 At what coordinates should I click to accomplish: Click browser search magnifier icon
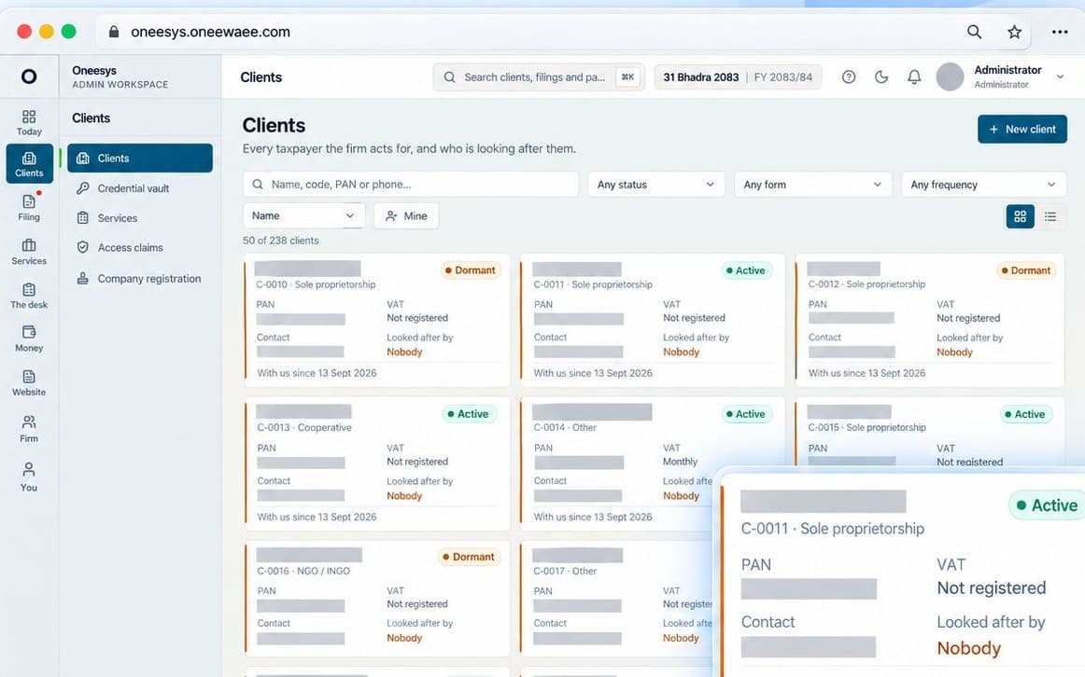pos(974,32)
